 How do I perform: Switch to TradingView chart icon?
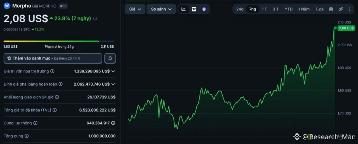(194, 9)
